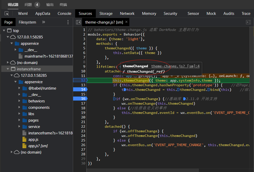Expand the pages folder arrow
This screenshot has width=254, height=172.
19,120
